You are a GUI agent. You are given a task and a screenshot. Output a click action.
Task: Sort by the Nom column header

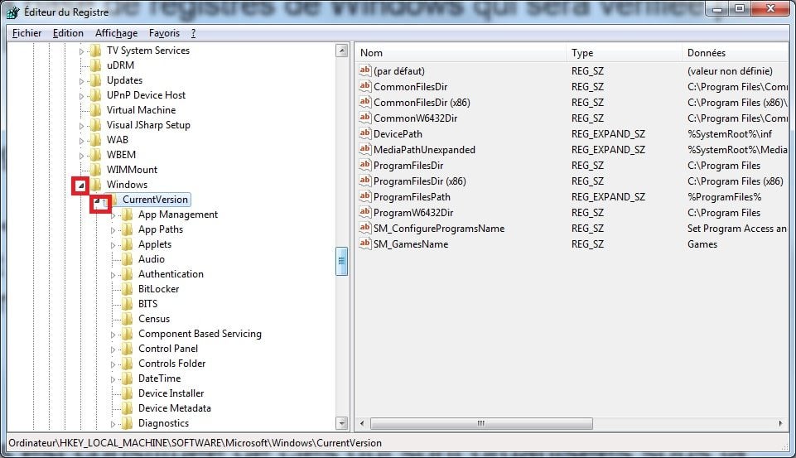point(461,53)
